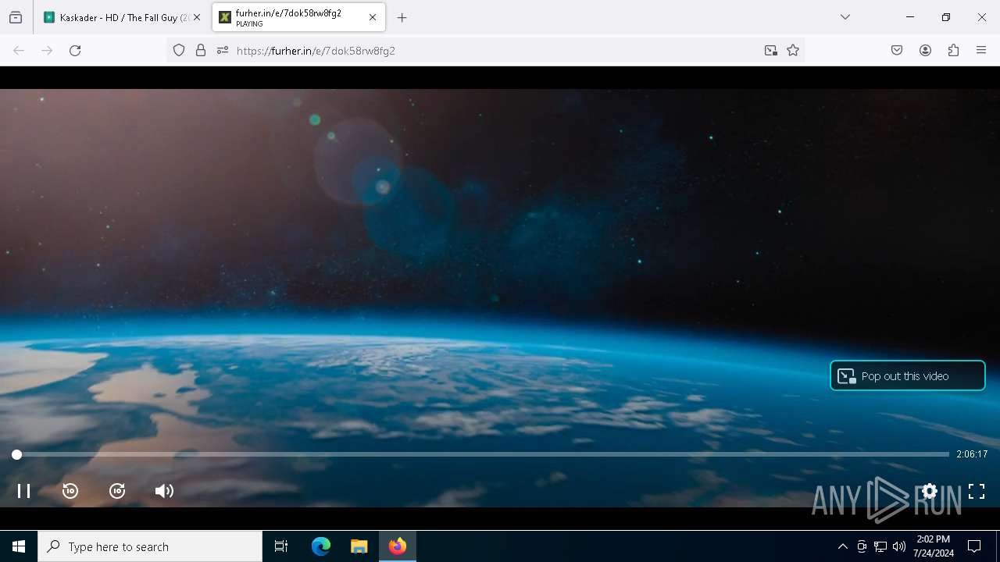The height and width of the screenshot is (562, 1000).
Task: Skip the video forward 10 seconds
Action: tap(117, 491)
